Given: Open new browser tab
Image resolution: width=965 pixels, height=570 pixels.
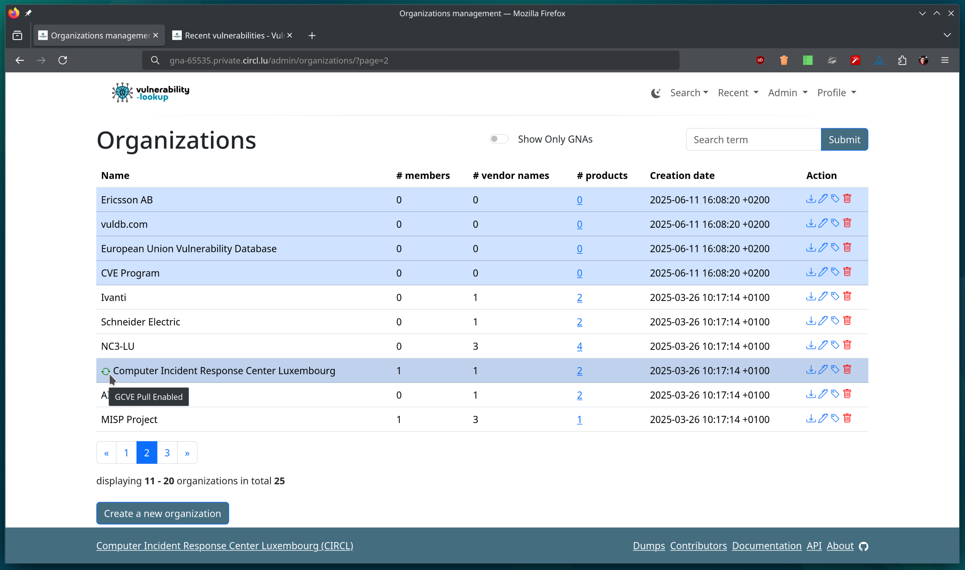Looking at the screenshot, I should pos(312,35).
